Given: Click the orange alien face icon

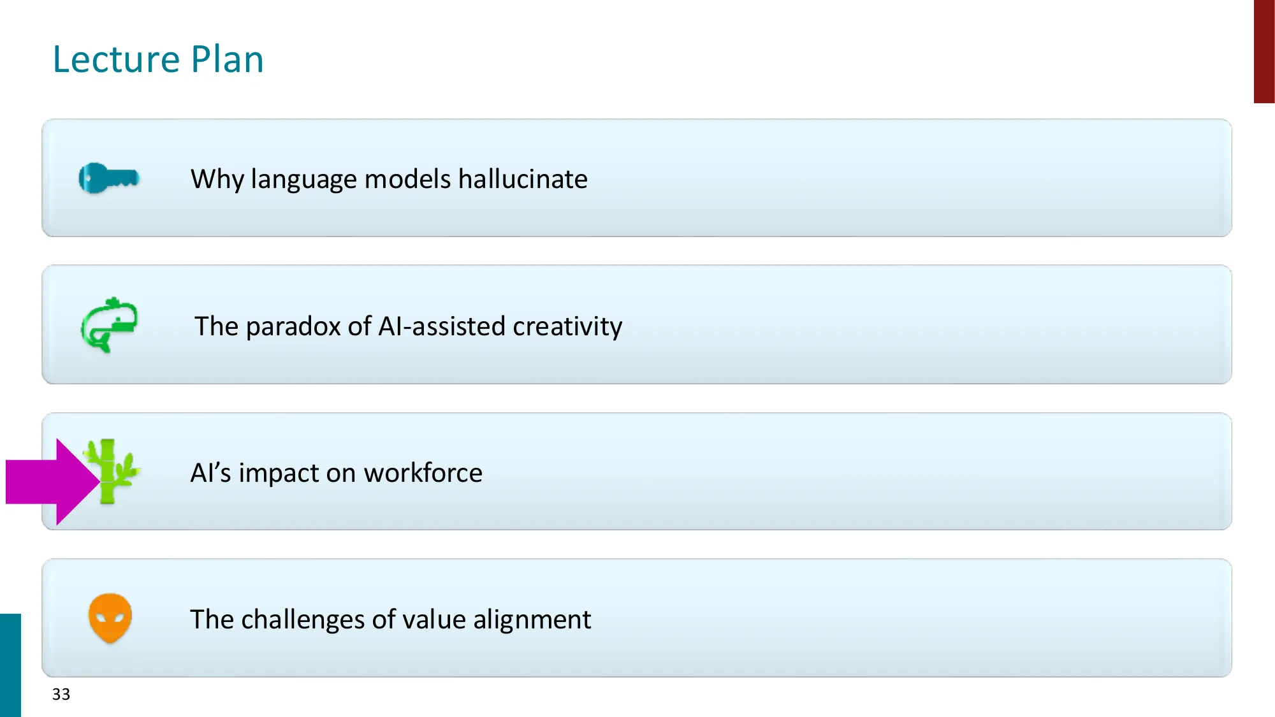Looking at the screenshot, I should pyautogui.click(x=110, y=618).
